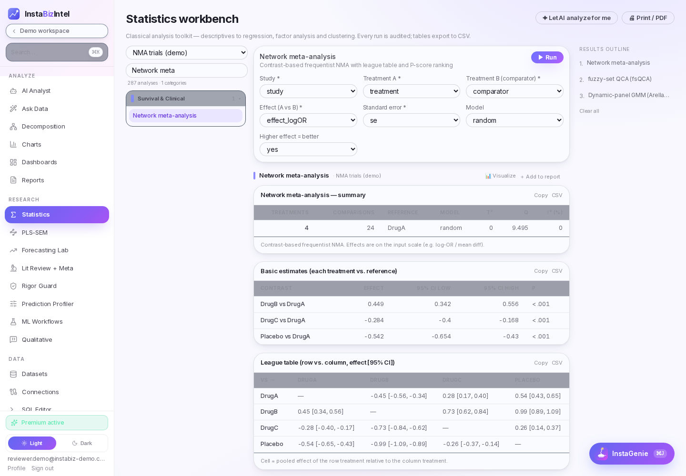Open the Reports document icon
The image size is (686, 476).
13,180
